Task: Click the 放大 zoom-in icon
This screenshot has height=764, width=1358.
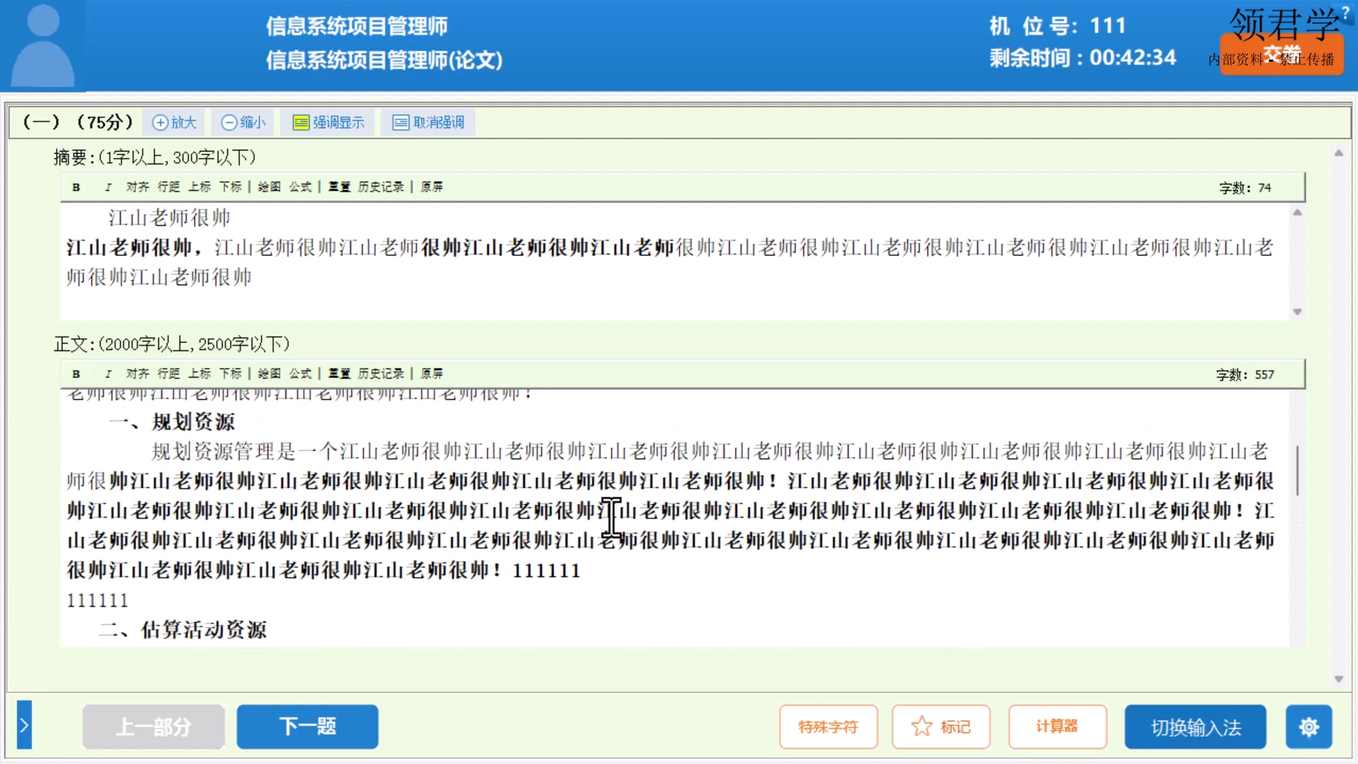Action: pyautogui.click(x=174, y=122)
